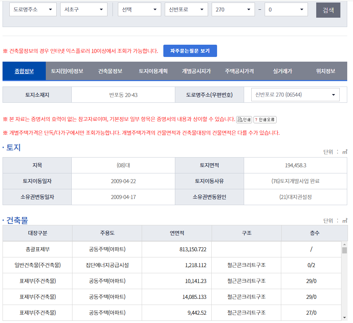Click the 194,458.3 land area value
The width and height of the screenshot is (353, 323).
coord(296,165)
